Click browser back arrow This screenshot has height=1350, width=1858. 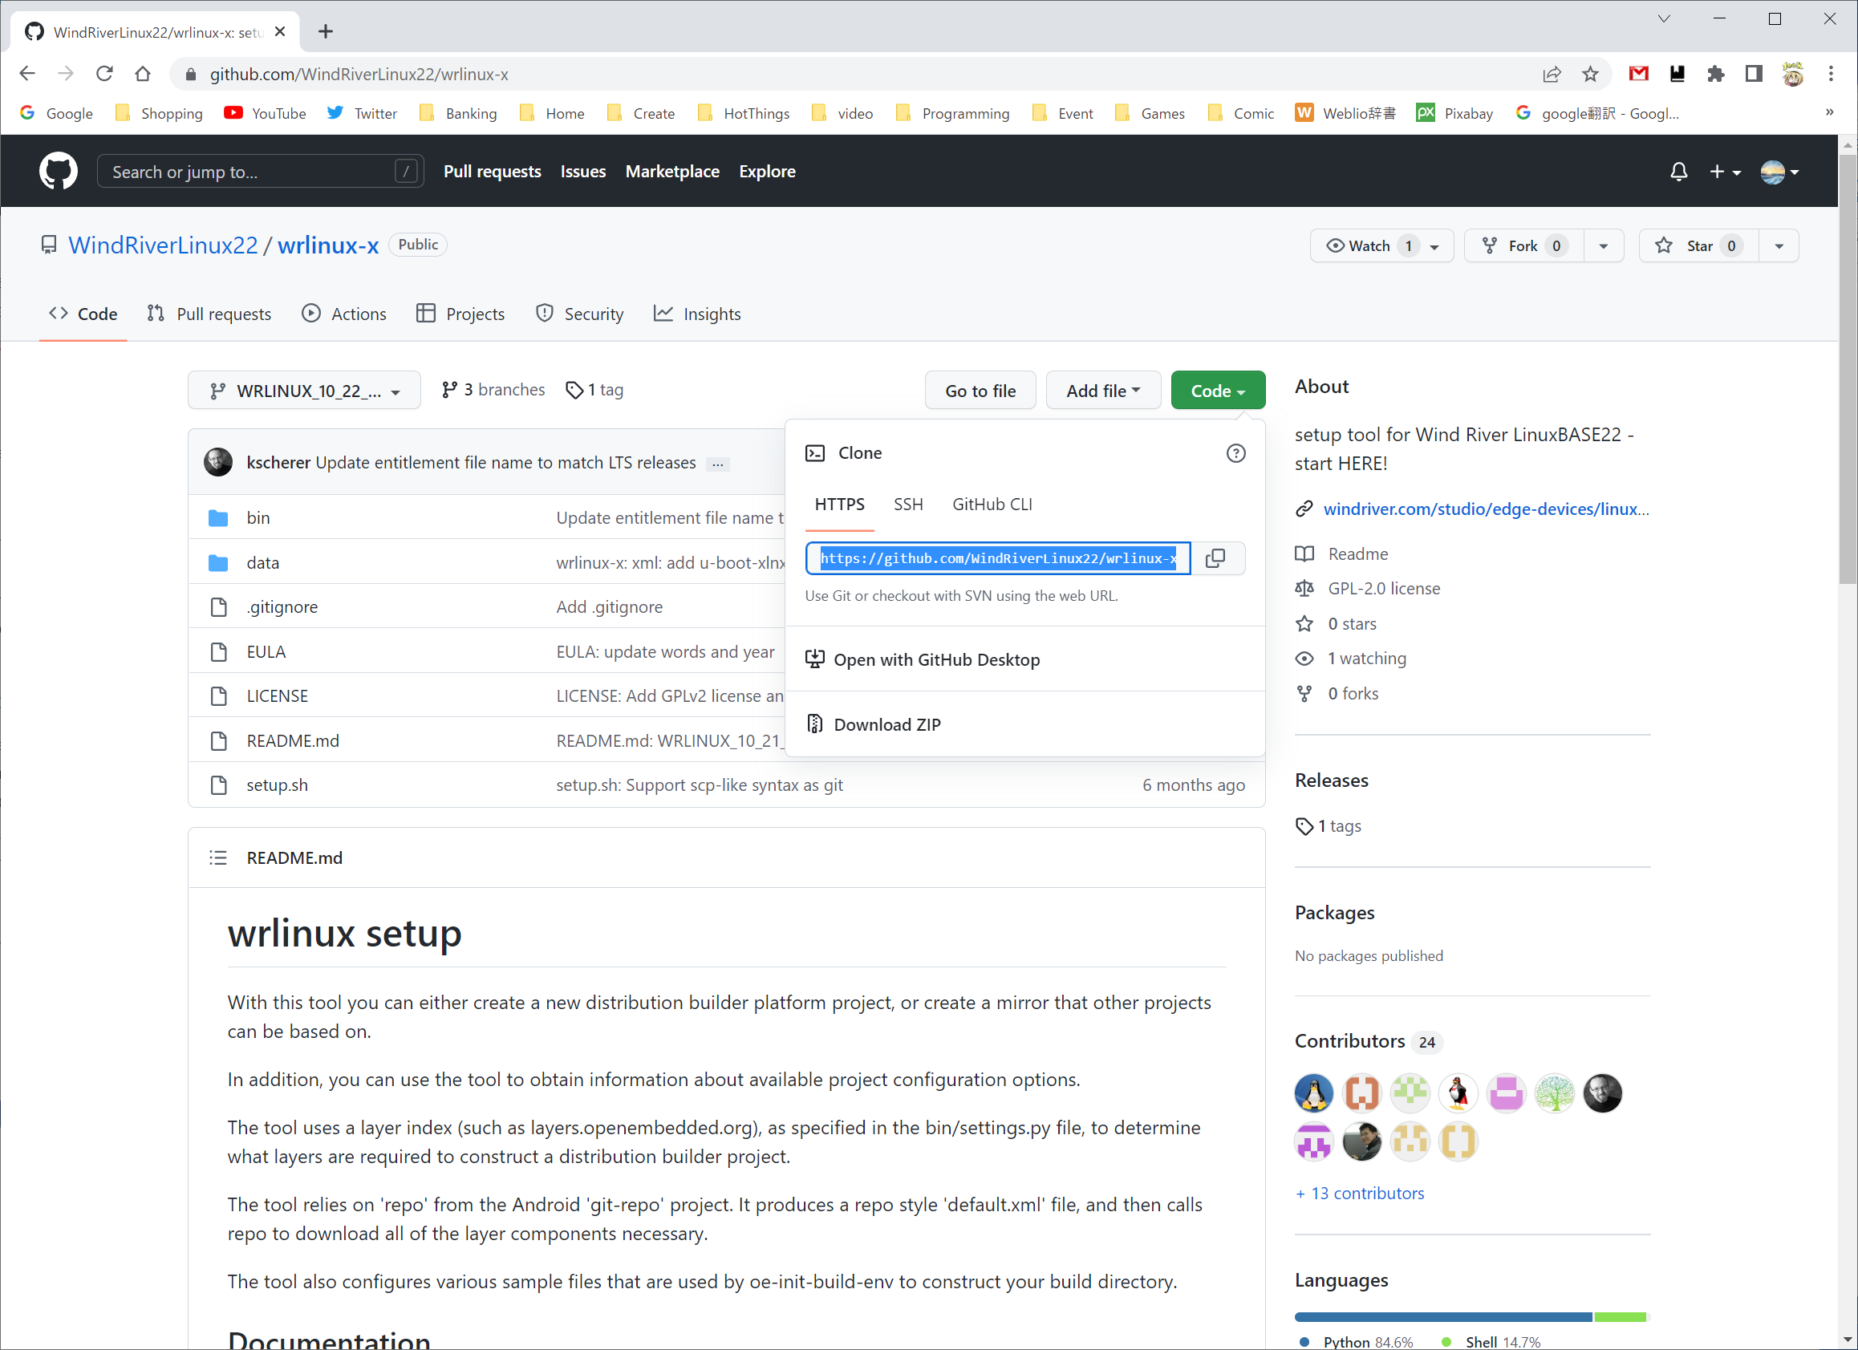click(x=27, y=74)
